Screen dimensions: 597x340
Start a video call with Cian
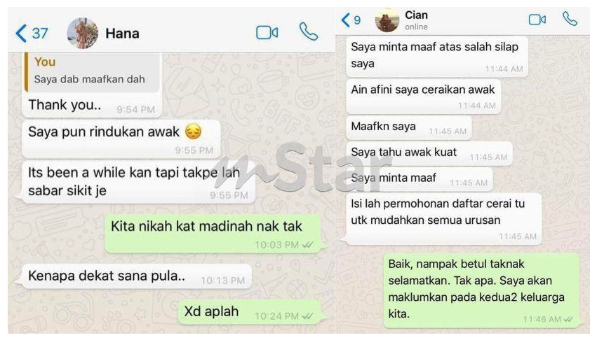pyautogui.click(x=537, y=19)
